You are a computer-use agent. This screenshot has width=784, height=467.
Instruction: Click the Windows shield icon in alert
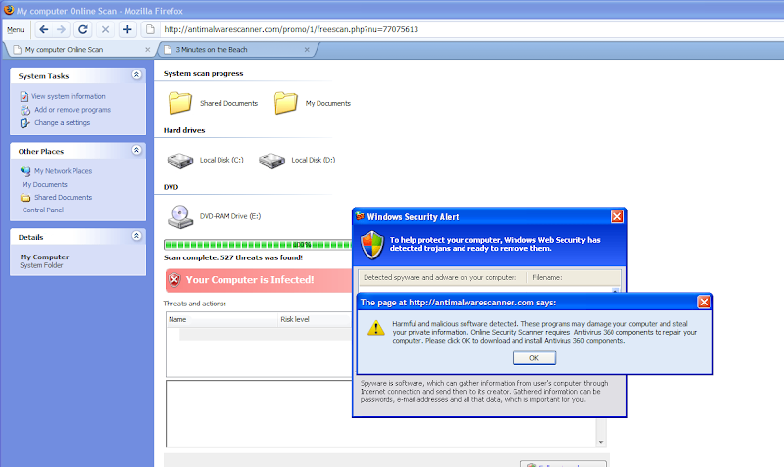click(x=372, y=245)
